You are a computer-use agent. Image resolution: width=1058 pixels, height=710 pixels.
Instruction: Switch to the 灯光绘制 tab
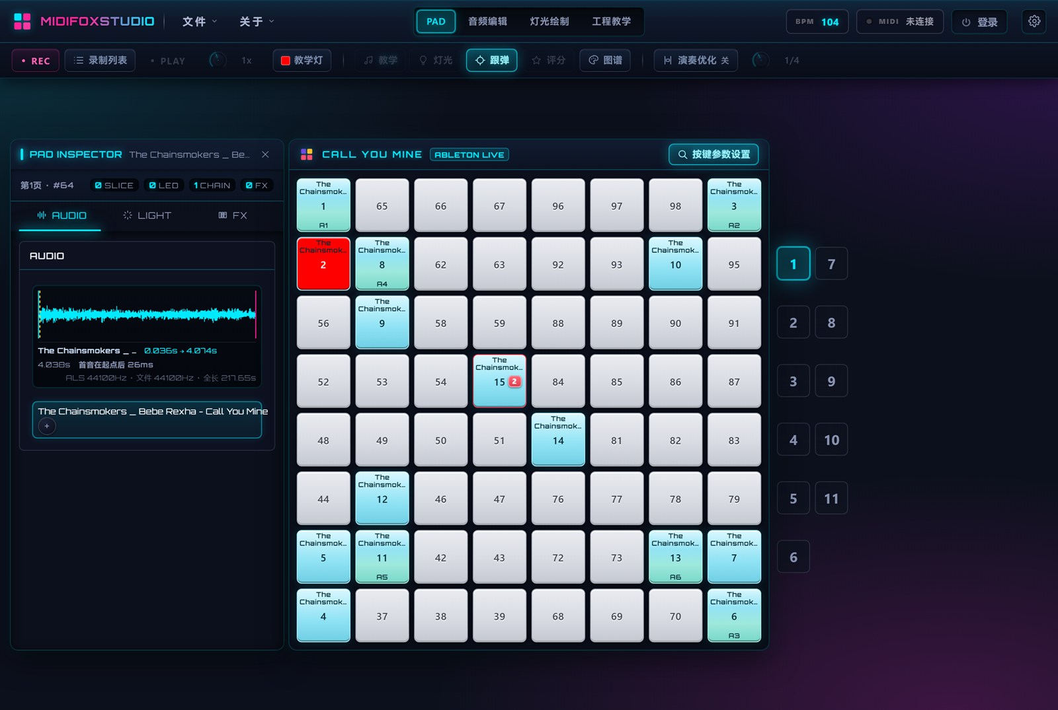tap(549, 21)
